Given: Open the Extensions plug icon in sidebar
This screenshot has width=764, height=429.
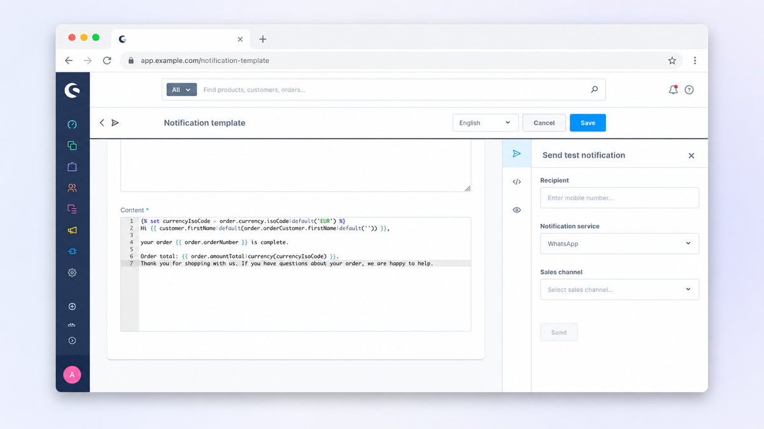Looking at the screenshot, I should [x=72, y=252].
